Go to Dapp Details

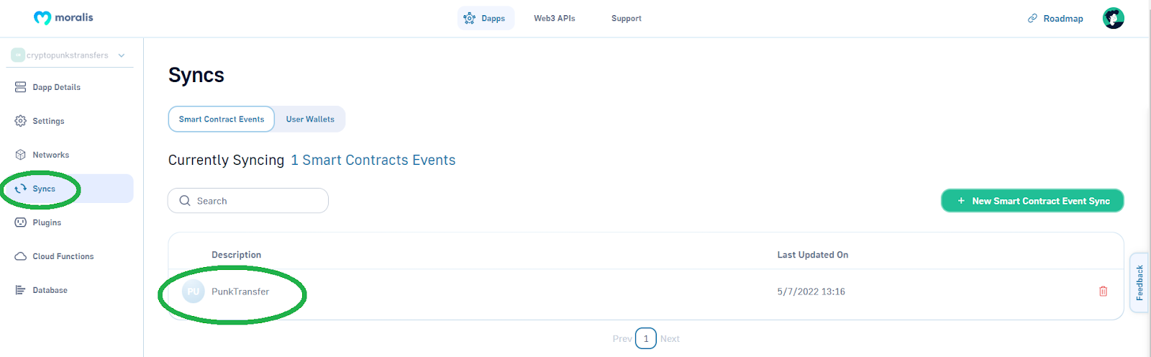click(x=56, y=87)
